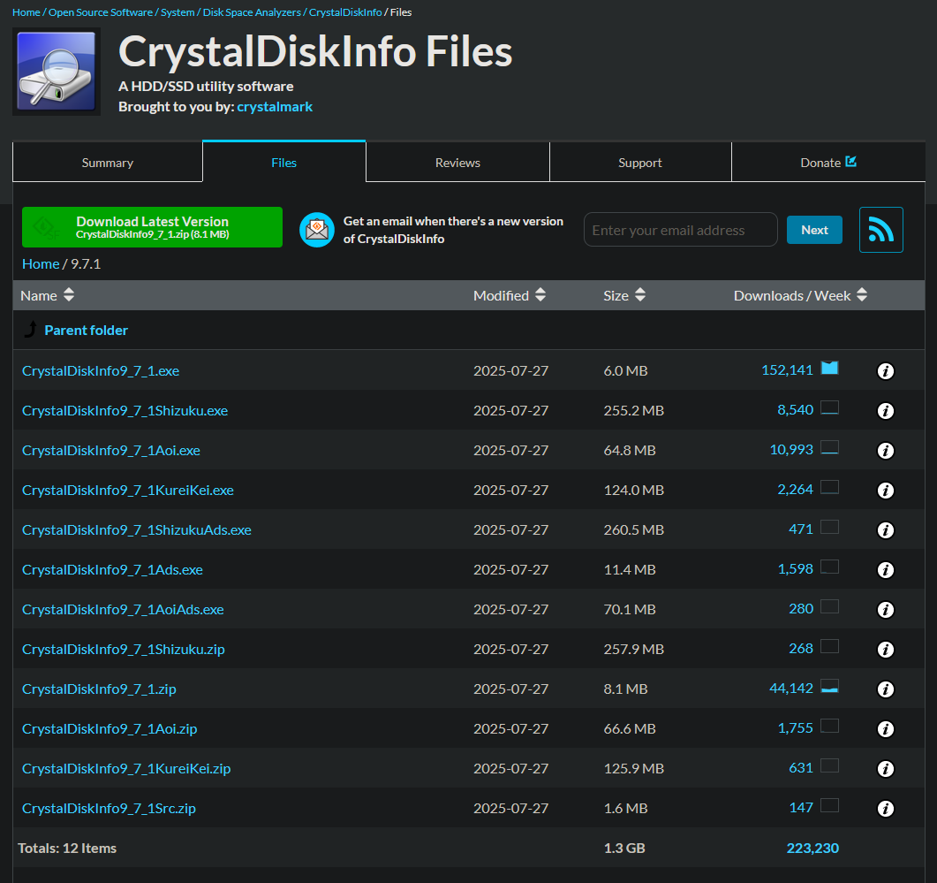Go to Home in files path

[41, 263]
